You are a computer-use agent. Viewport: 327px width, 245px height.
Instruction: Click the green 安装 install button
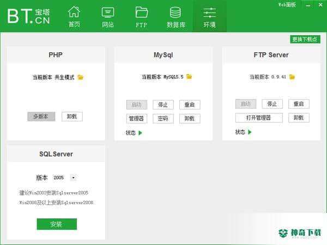tap(57, 224)
